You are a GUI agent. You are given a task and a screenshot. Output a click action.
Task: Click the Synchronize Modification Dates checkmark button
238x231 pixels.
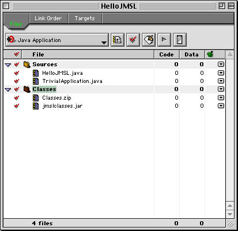(133, 40)
